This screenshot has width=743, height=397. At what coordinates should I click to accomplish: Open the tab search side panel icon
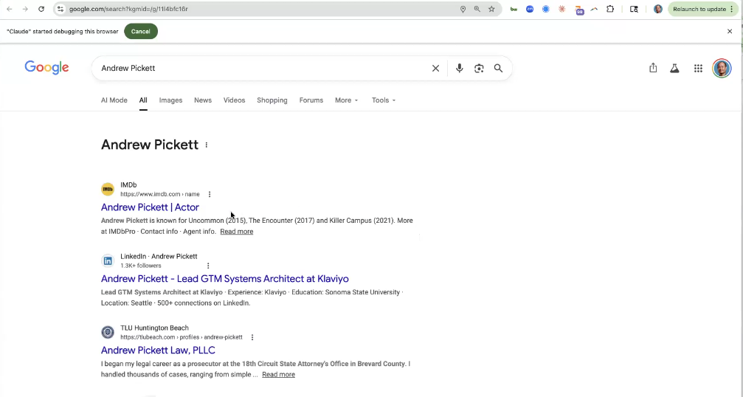634,9
